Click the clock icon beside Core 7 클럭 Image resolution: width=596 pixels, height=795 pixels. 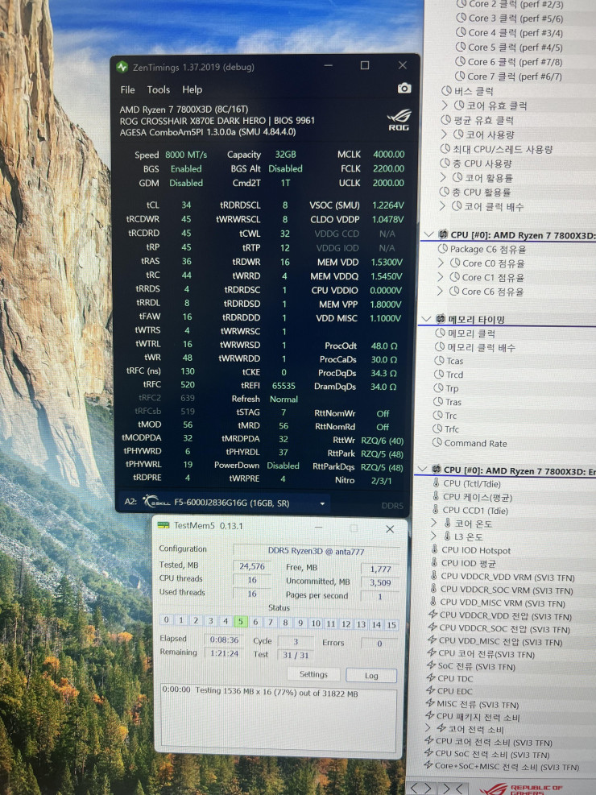click(x=460, y=76)
